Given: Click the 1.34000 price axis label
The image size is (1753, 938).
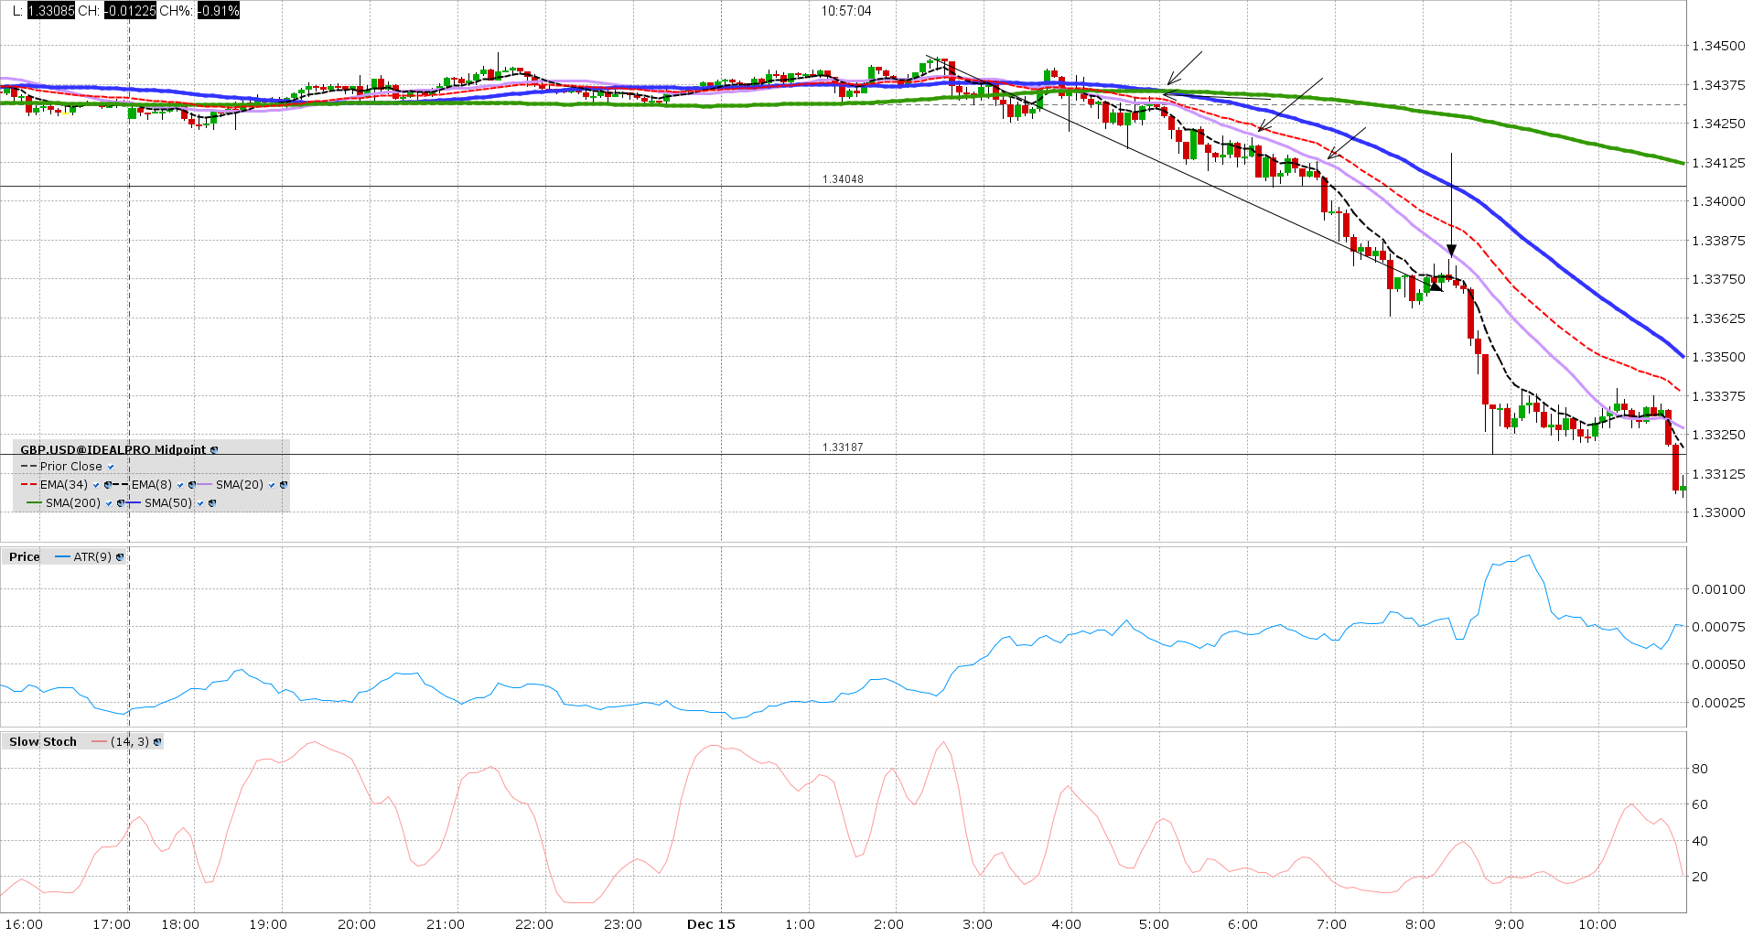Looking at the screenshot, I should (x=1718, y=201).
